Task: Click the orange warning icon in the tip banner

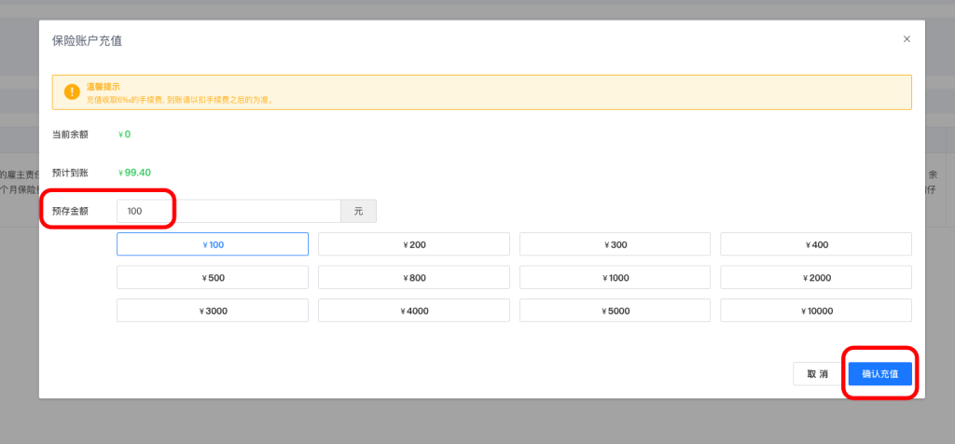Action: 72,92
